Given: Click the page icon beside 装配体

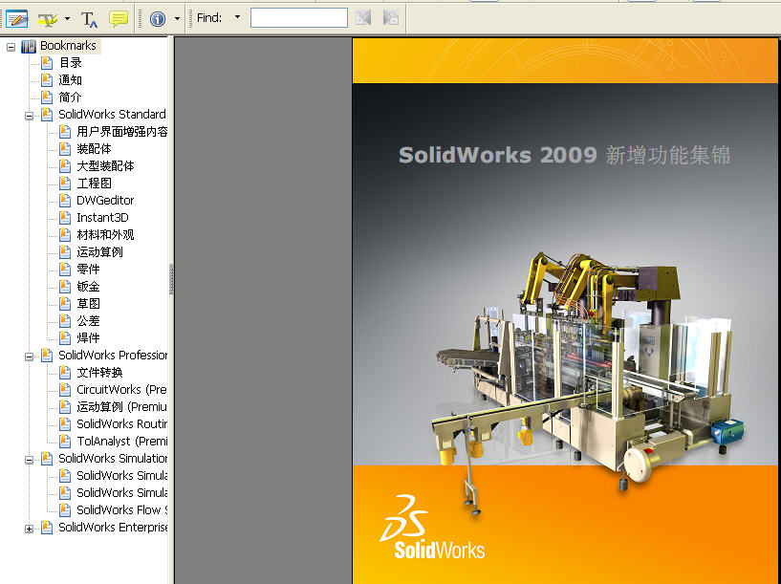Looking at the screenshot, I should [x=65, y=148].
